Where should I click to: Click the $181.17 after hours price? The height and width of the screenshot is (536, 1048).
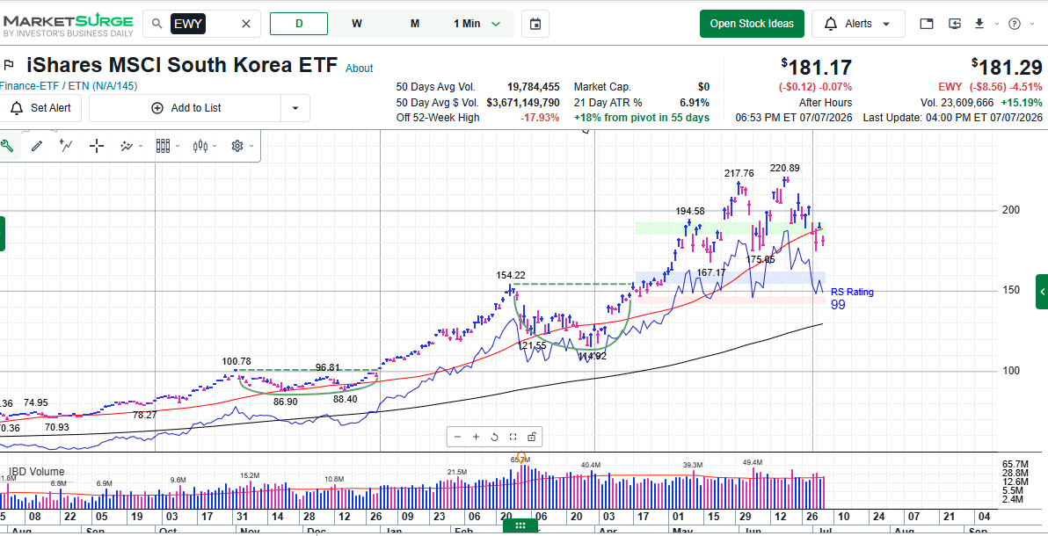click(x=817, y=68)
